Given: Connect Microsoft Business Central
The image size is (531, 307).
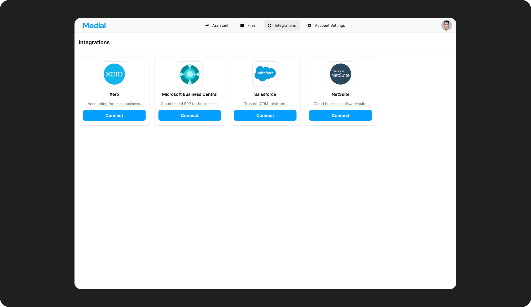Looking at the screenshot, I should pyautogui.click(x=190, y=115).
